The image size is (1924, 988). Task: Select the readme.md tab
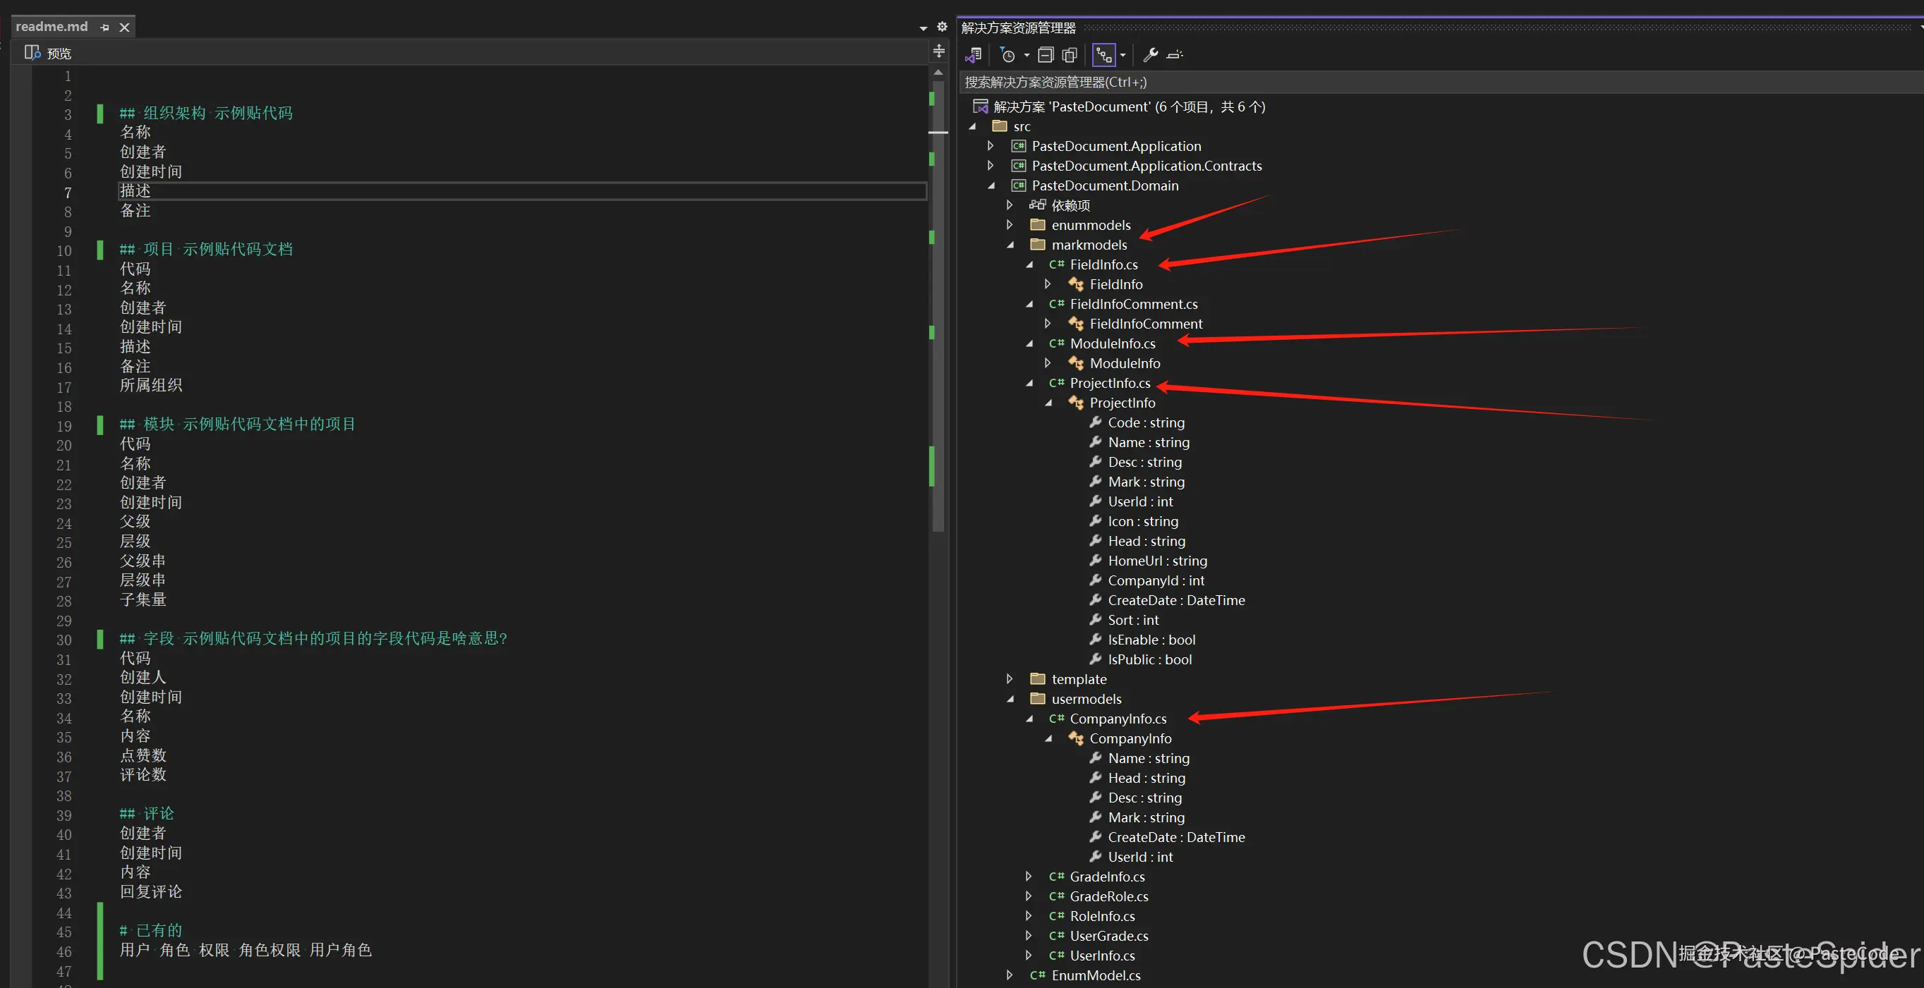coord(52,27)
